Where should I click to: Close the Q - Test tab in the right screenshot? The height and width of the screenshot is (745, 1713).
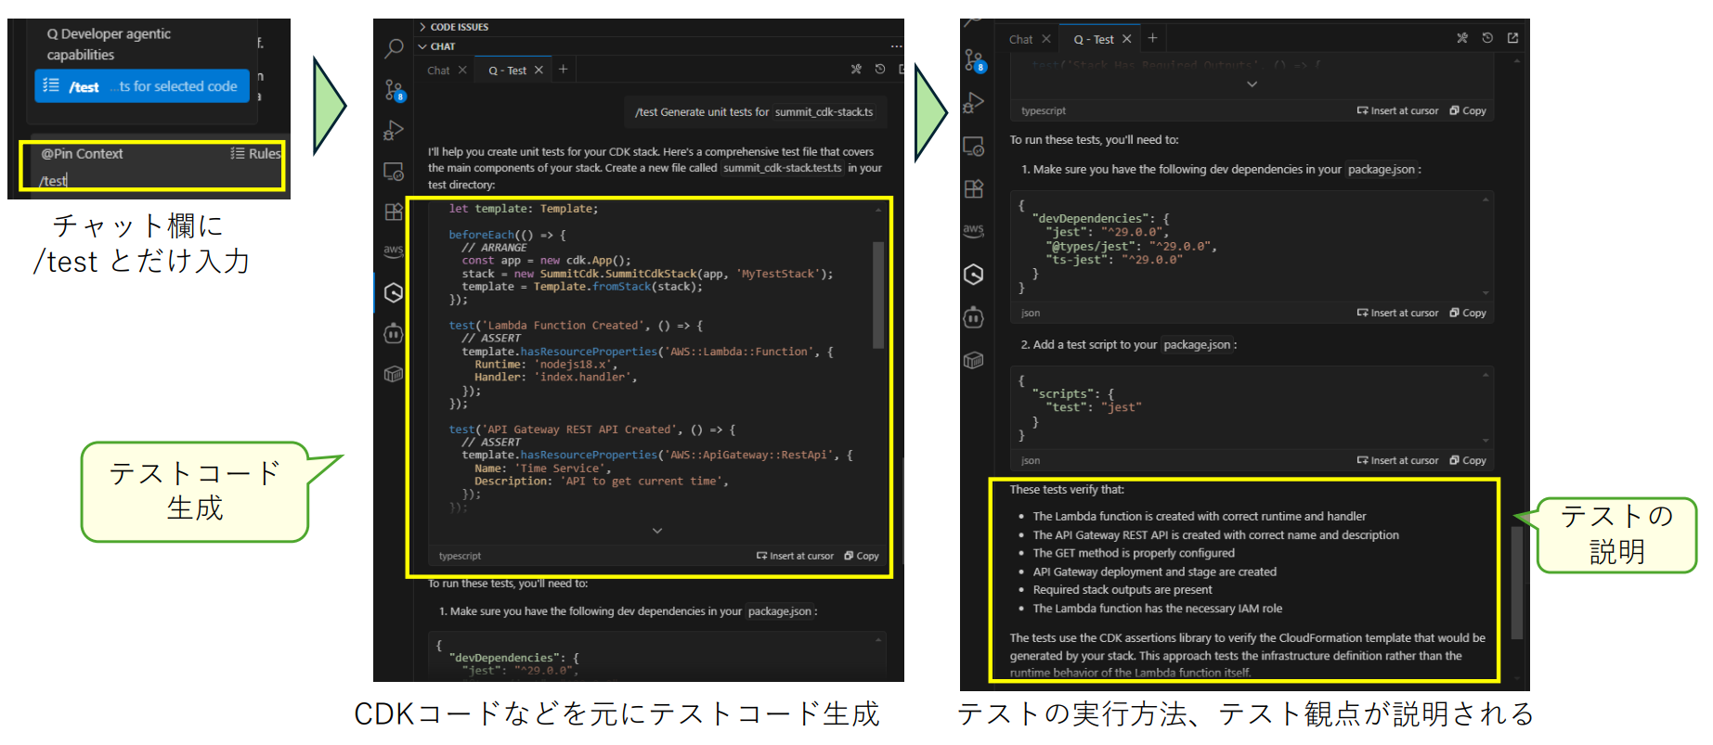coord(1126,39)
